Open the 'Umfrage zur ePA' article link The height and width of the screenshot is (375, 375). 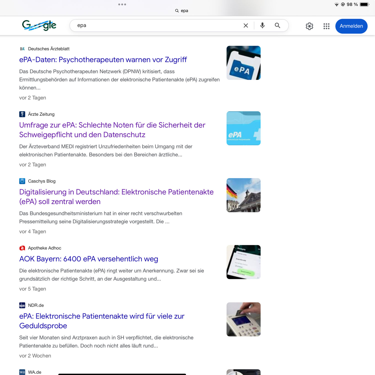pyautogui.click(x=112, y=130)
